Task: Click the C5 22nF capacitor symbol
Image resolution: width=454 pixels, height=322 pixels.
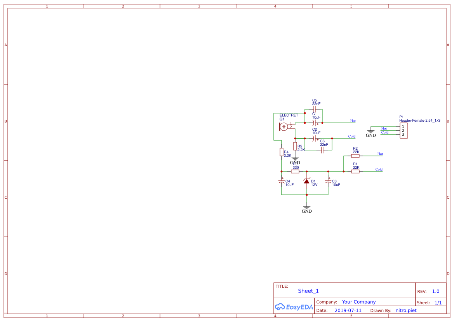Action: pos(315,109)
